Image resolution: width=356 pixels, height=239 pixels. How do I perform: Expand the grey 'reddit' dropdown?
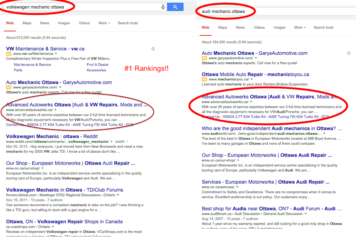122,142
